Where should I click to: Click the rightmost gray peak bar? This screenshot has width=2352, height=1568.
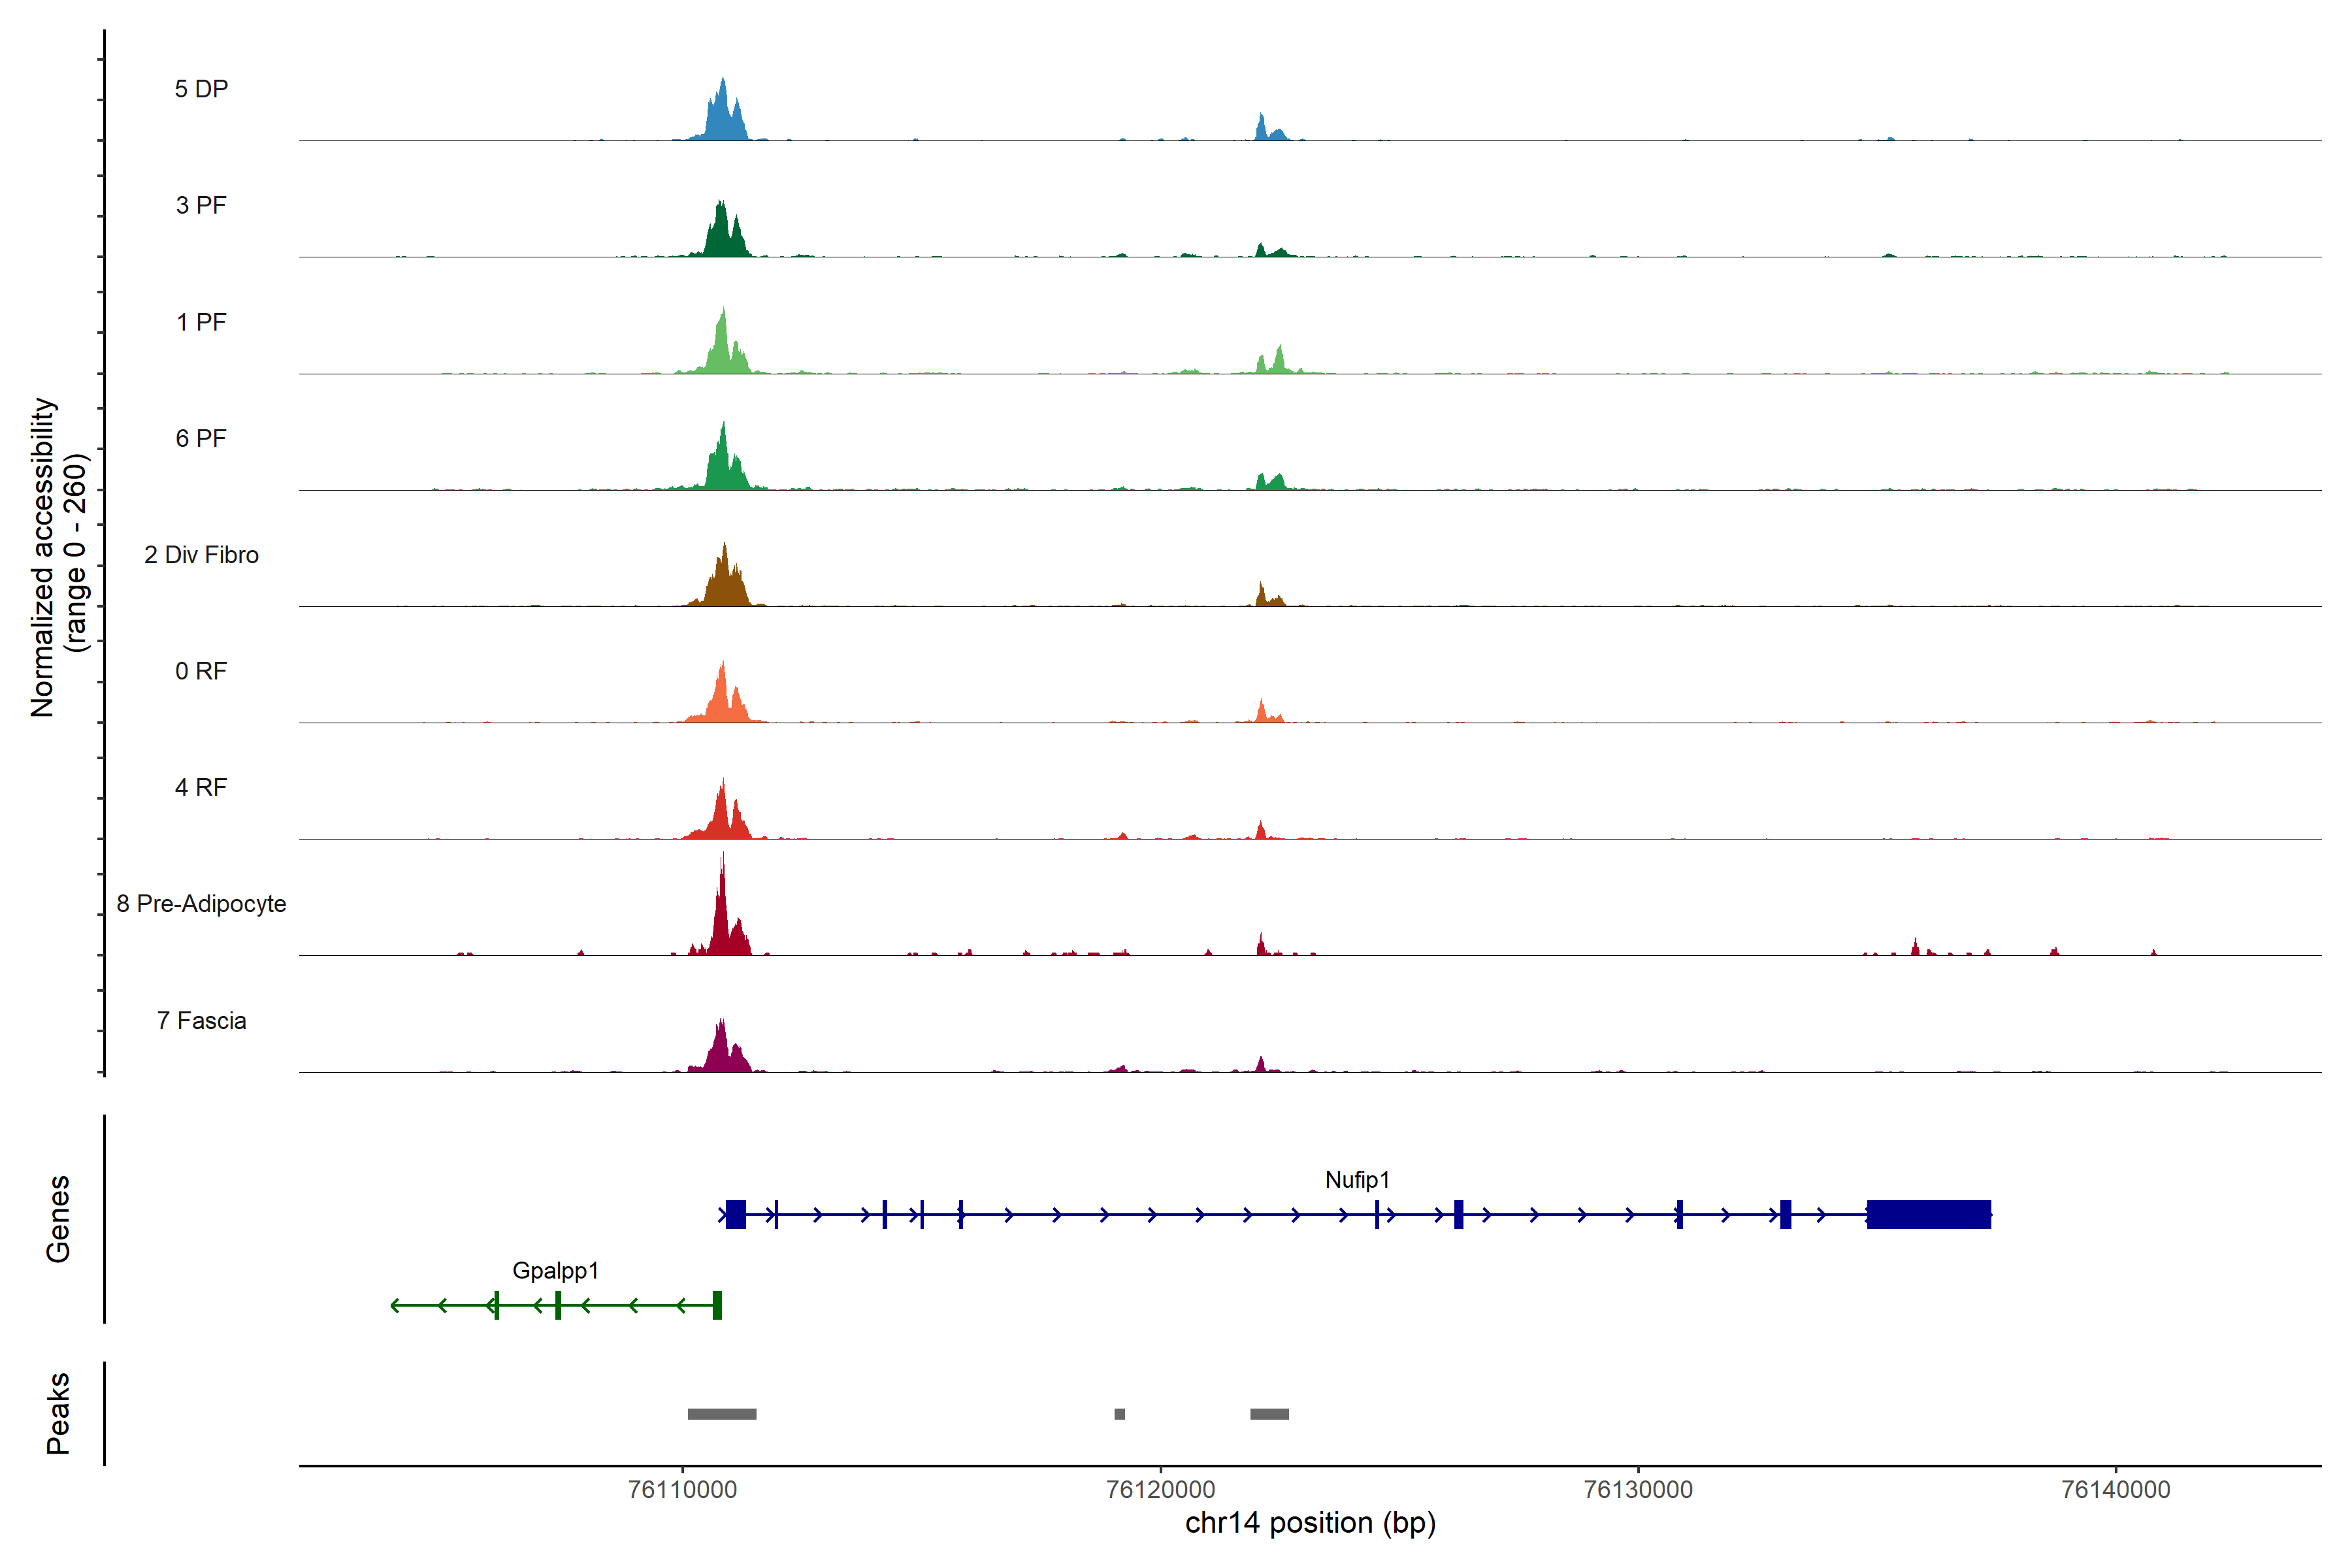pos(1269,1414)
